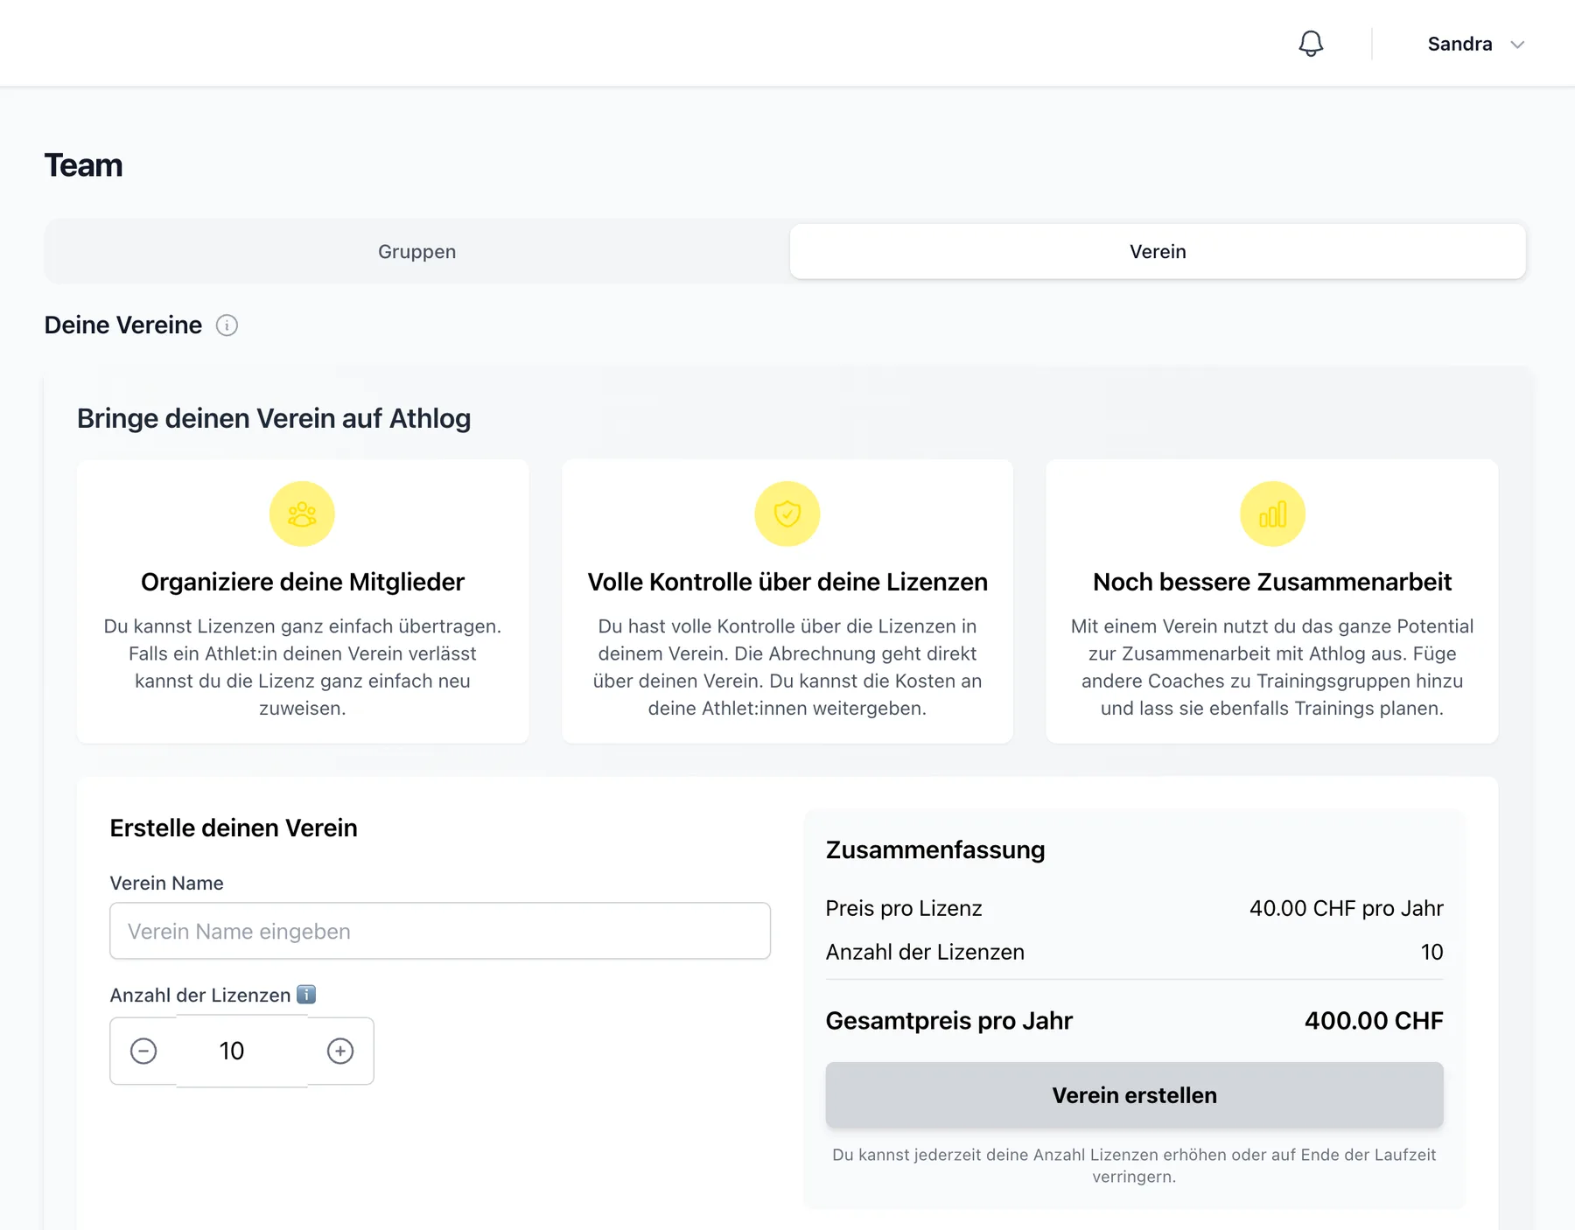Click the Gesamtpreis pro Jahr label
The height and width of the screenshot is (1230, 1575).
[949, 1021]
